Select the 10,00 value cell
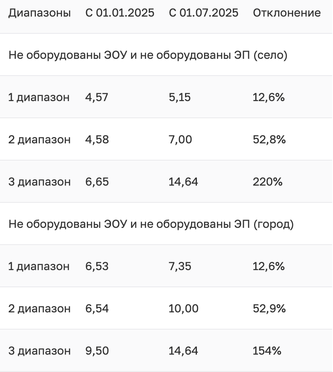 coord(184,308)
